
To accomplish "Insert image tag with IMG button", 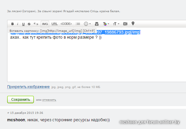I will (x=45, y=24).
